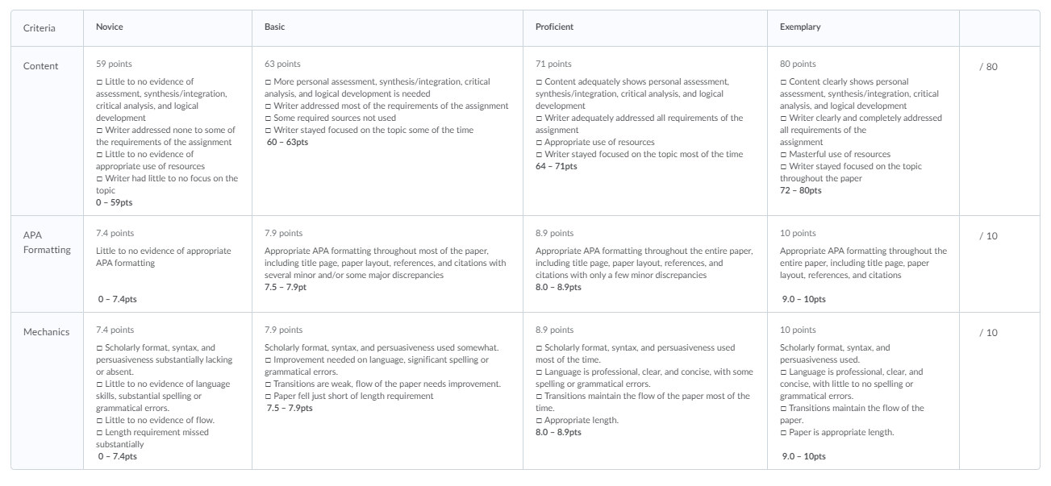This screenshot has width=1051, height=486.
Task: Choose the Basic 63 points Content cell
Action: 387,131
